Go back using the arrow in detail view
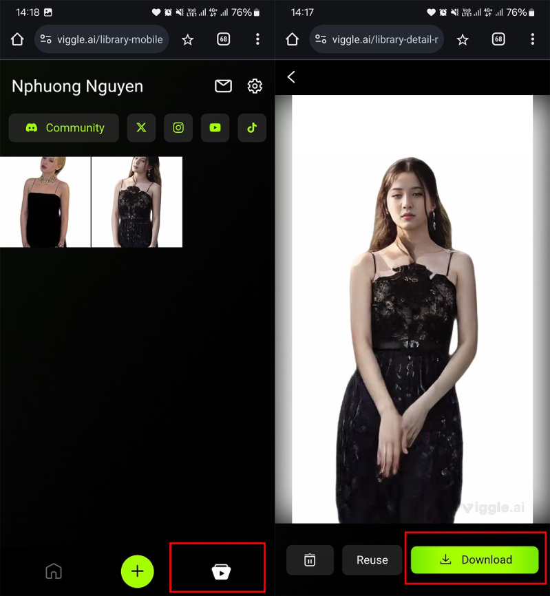Image resolution: width=550 pixels, height=596 pixels. [291, 77]
